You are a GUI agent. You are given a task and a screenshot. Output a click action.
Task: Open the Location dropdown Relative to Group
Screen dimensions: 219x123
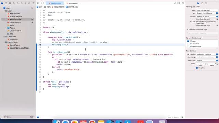[x=207, y=17]
